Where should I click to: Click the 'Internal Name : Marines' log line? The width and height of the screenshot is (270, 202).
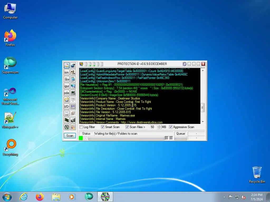coord(103,119)
